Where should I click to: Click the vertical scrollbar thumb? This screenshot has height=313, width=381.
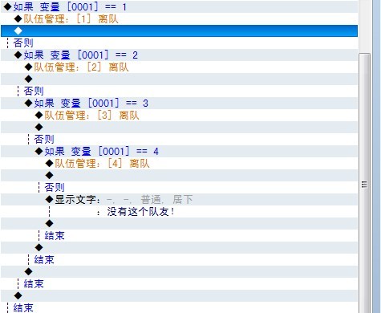coord(364,183)
